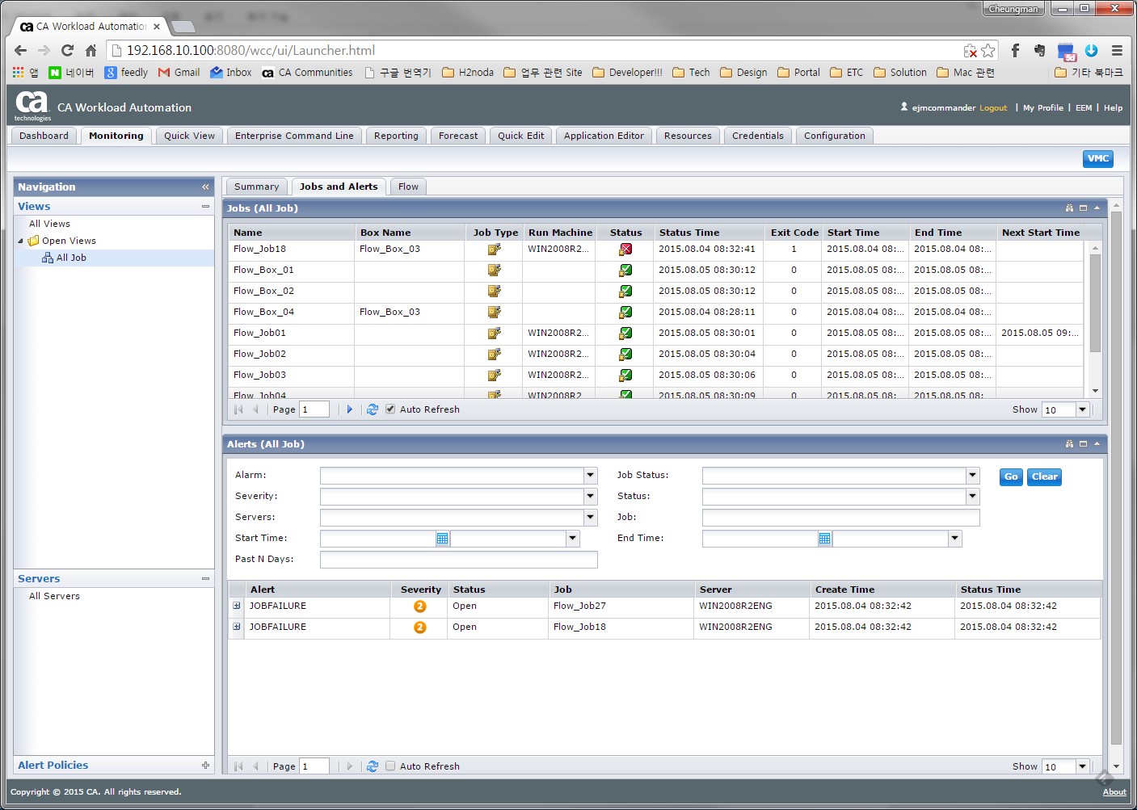Open the Servers filter dropdown
Viewport: 1137px width, 810px height.
590,517
